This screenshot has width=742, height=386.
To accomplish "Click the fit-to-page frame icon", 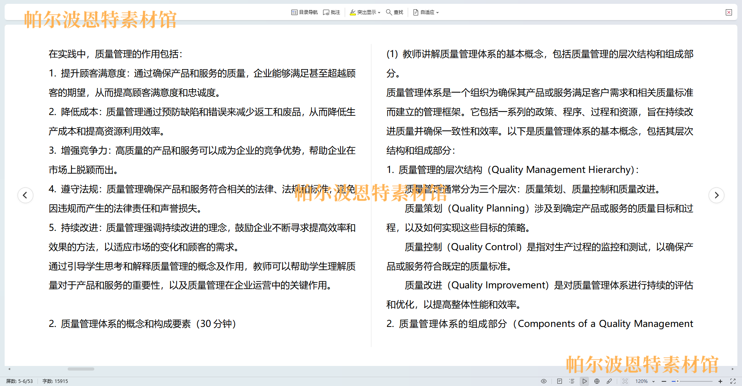I will (x=625, y=381).
